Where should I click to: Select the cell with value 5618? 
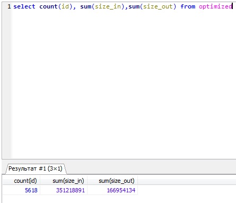[22, 190]
